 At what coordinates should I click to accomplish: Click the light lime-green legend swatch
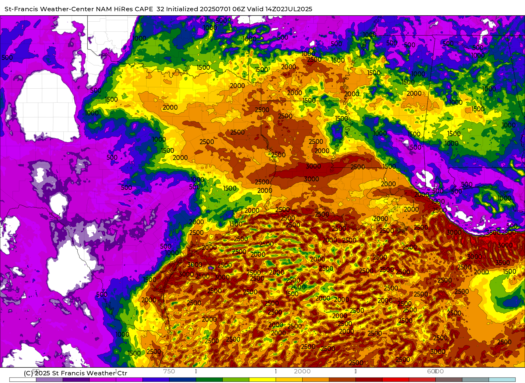tap(236, 380)
